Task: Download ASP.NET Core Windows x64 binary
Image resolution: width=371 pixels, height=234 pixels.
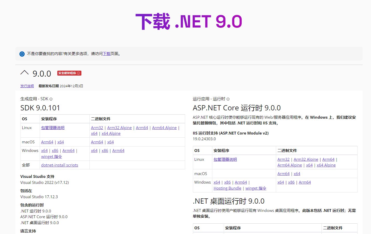Action: [281, 182]
